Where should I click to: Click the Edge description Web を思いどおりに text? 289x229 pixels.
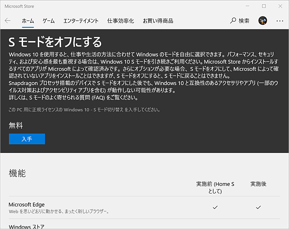click(59, 212)
